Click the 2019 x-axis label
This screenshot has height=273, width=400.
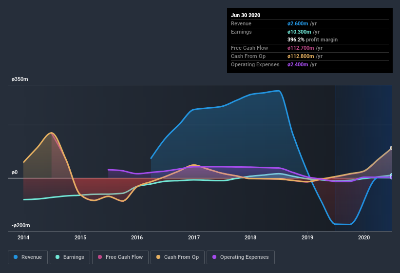click(307, 237)
